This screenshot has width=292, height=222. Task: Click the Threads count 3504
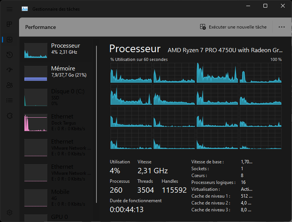[x=146, y=190]
